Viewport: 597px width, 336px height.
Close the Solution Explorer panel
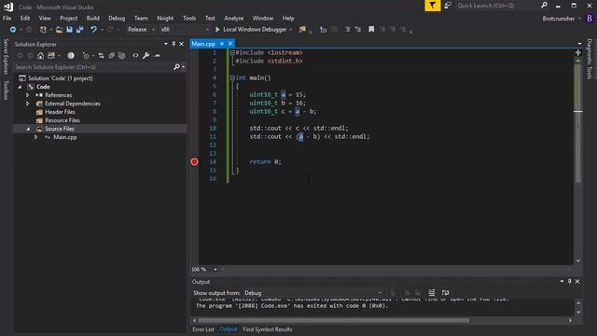pyautogui.click(x=181, y=44)
